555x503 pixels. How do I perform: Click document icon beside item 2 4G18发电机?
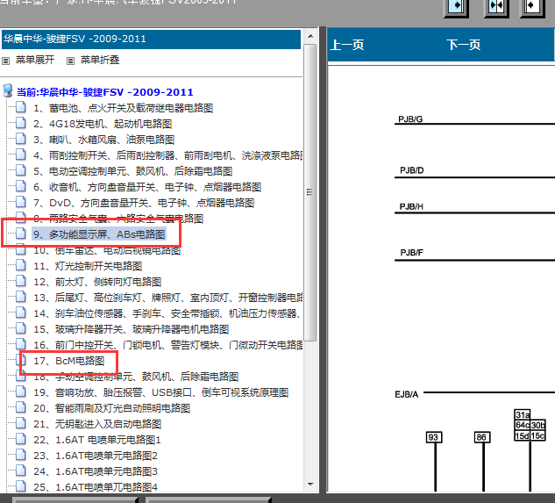click(21, 123)
